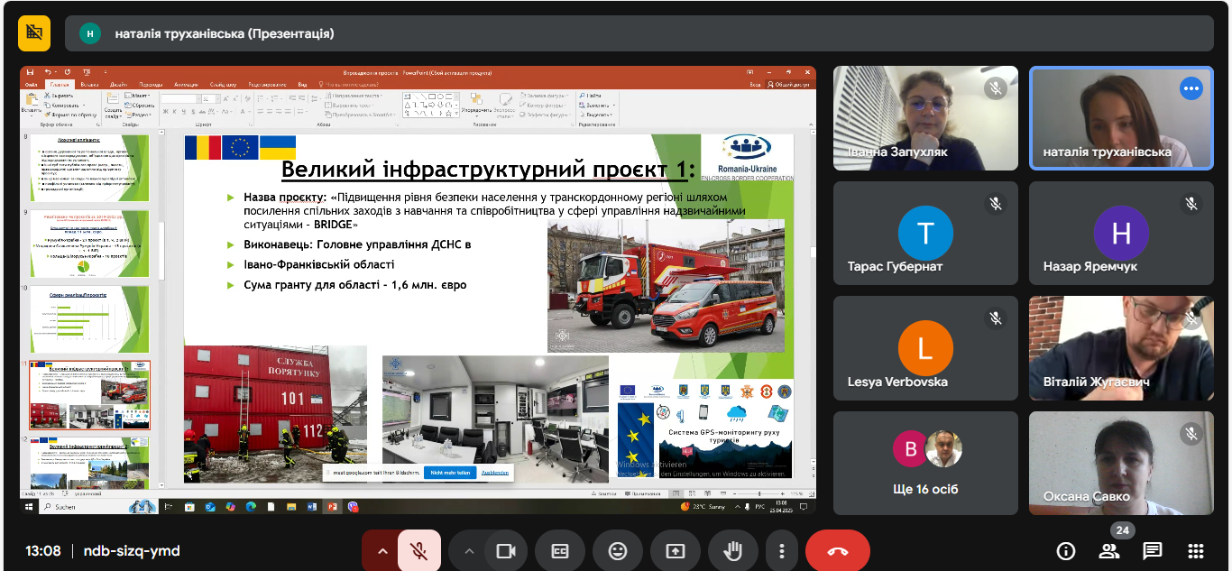Switch to PowerPoint Дизайн tab

click(119, 85)
